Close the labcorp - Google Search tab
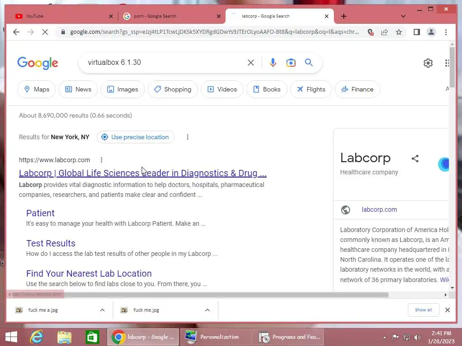The image size is (462, 346). point(327,16)
